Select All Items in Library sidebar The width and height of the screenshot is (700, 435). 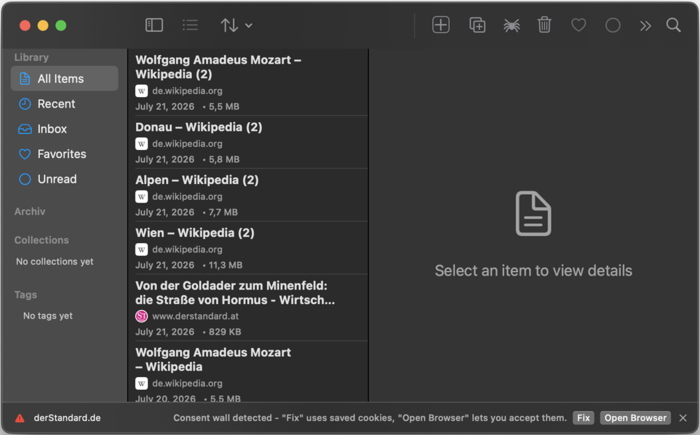tap(64, 78)
